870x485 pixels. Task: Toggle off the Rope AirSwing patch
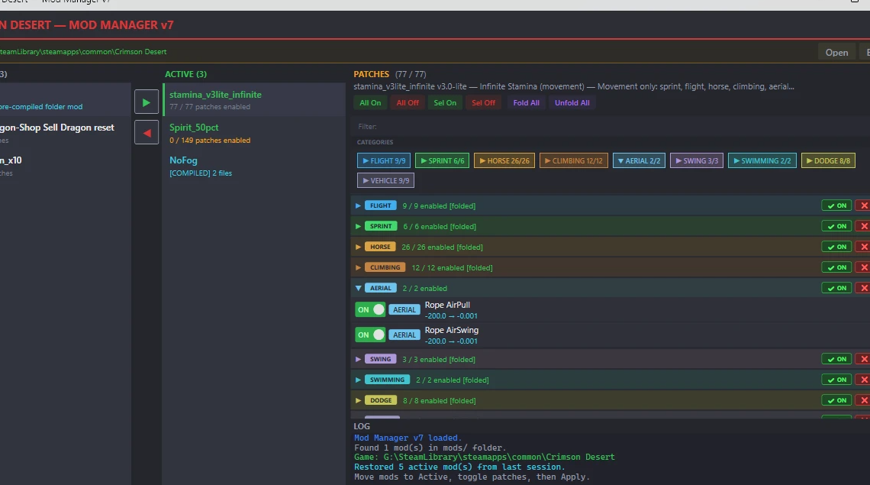(x=370, y=335)
